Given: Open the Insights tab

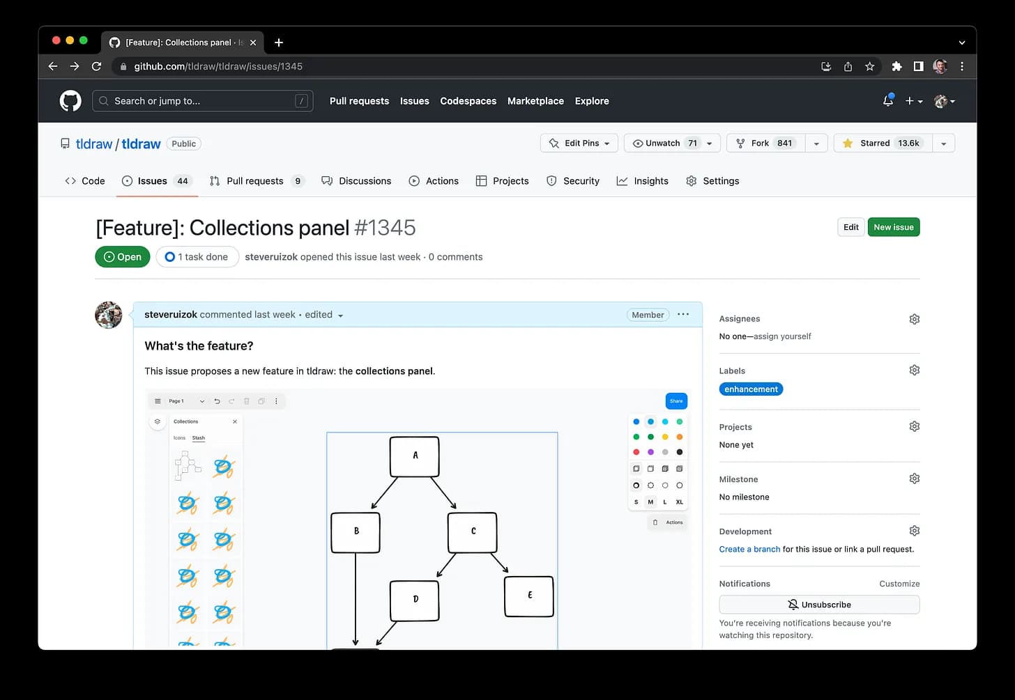Looking at the screenshot, I should (642, 181).
